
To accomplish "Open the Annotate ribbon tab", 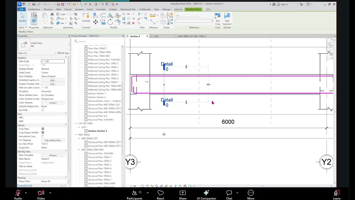I will click(101, 9).
